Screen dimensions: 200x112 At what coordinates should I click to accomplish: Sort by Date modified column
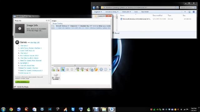[x=157, y=15]
